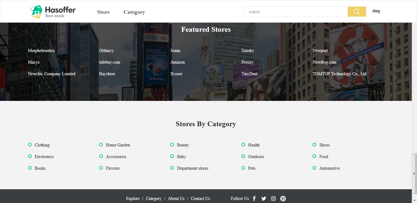Select the Shoes category
417x203 pixels.
click(x=325, y=145)
